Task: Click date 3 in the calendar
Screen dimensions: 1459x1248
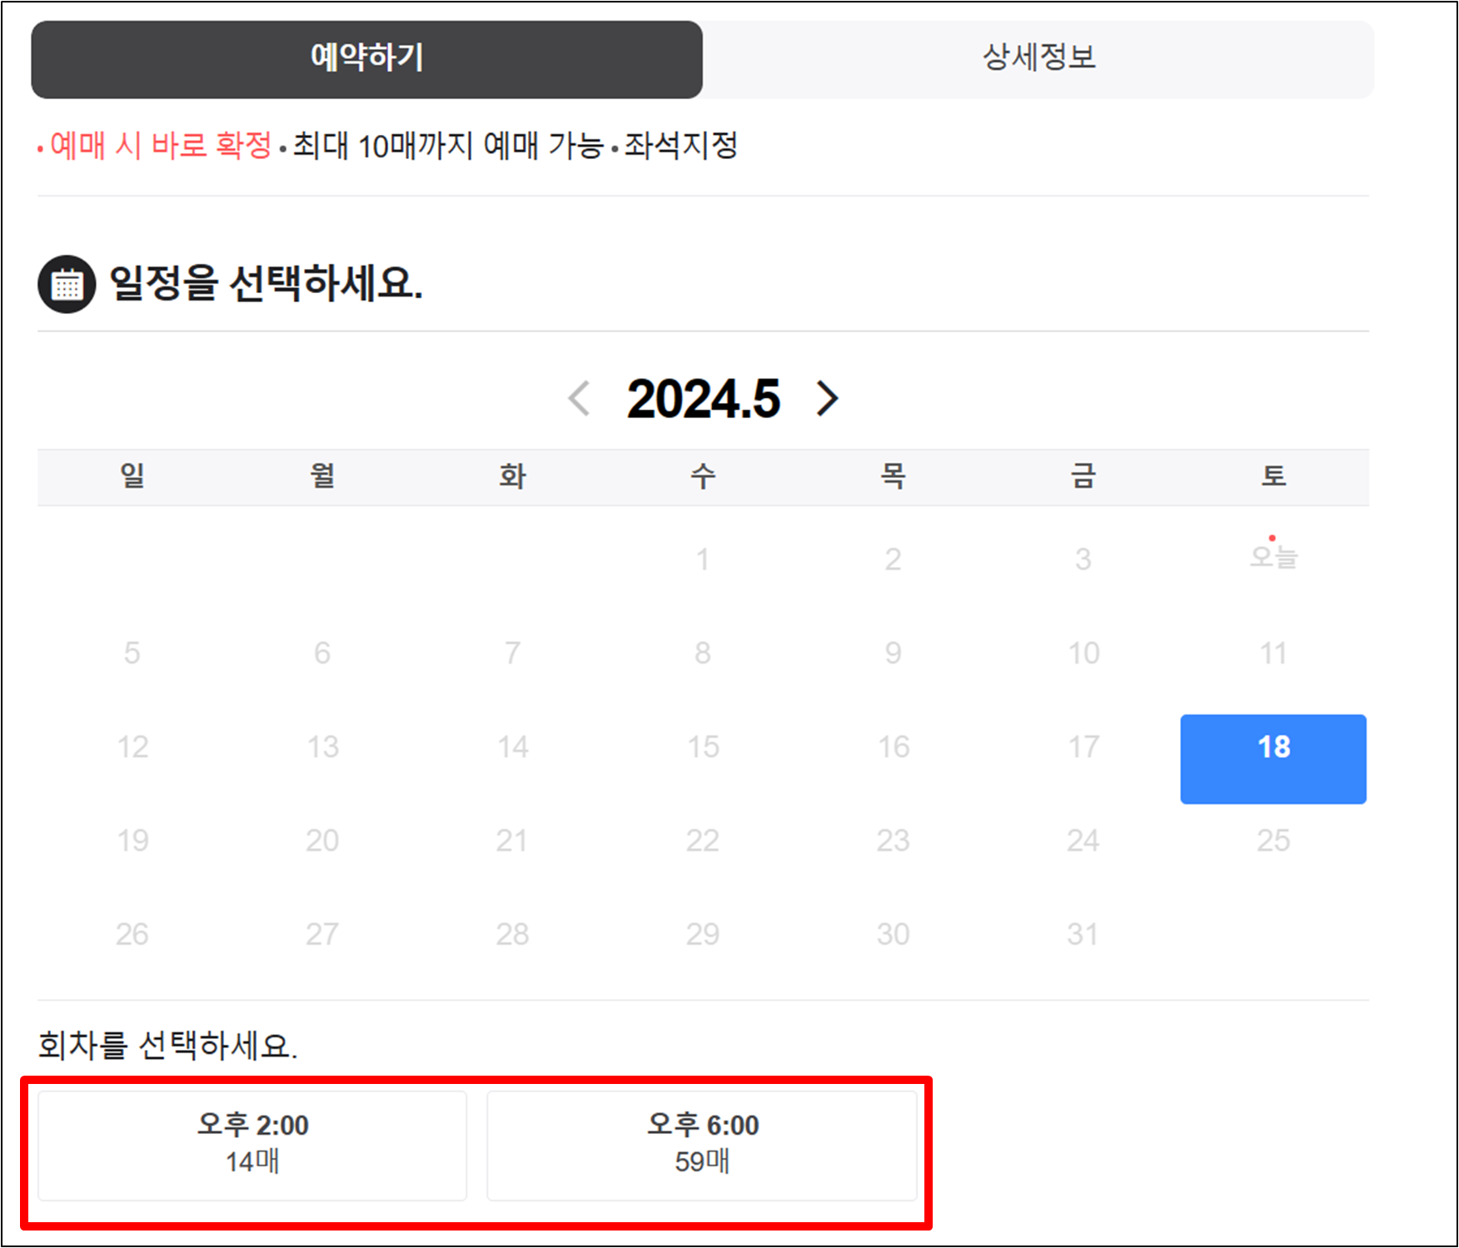Action: (1083, 559)
